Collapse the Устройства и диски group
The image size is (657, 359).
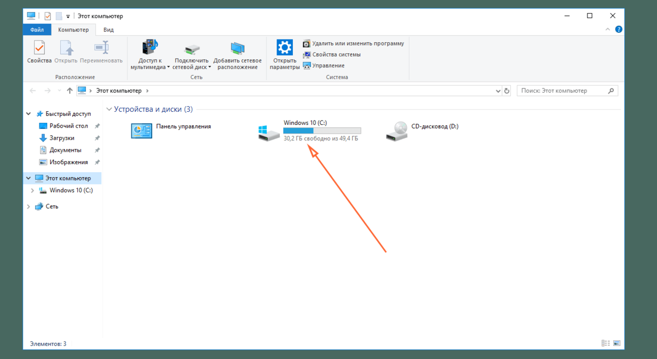click(x=109, y=109)
